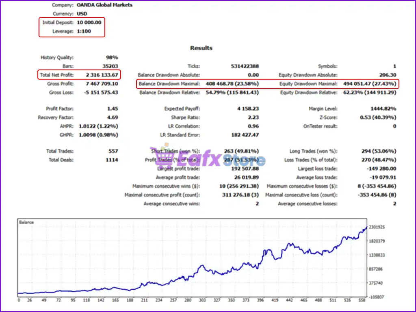Select Equity Drawdown Absolute value 206.30
The image size is (416, 312).
point(388,75)
